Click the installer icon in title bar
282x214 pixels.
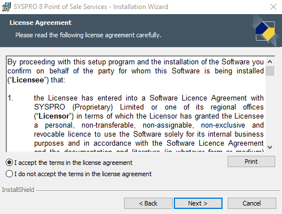pos(6,7)
